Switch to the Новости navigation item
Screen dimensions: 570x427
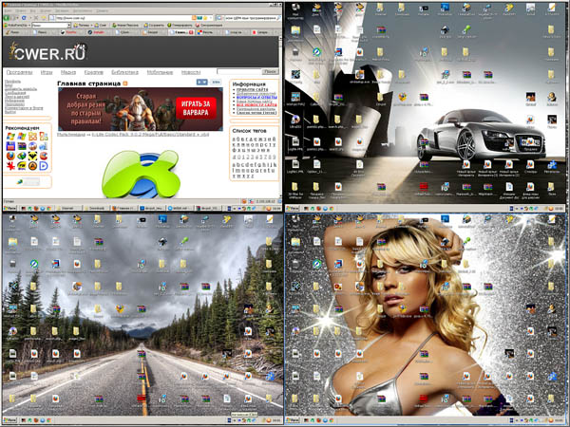(x=191, y=72)
